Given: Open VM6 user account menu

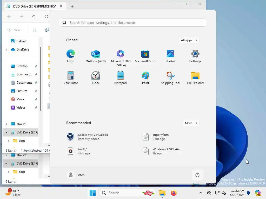Looking at the screenshot, I should (x=76, y=175).
